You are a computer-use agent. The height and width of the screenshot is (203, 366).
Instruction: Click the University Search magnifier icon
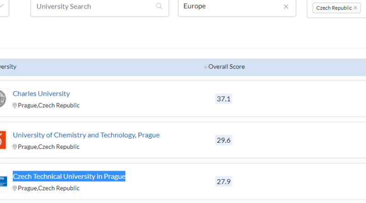pos(159,6)
